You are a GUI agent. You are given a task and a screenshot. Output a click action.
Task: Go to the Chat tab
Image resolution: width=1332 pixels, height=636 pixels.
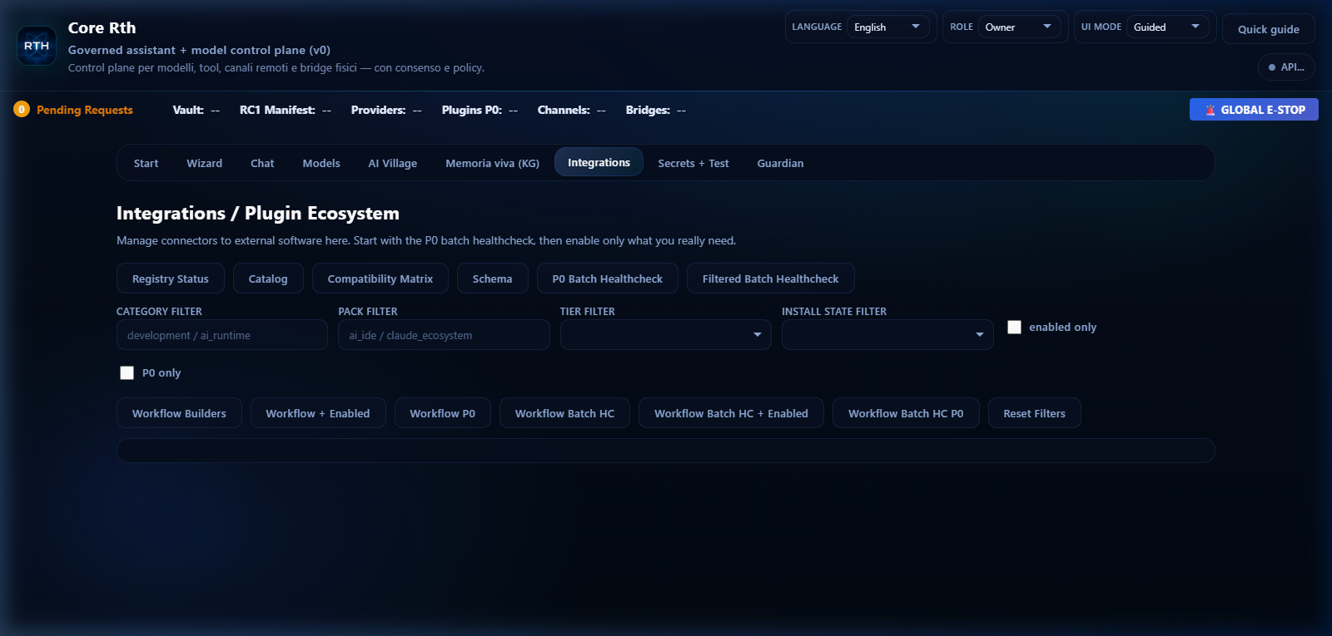[x=262, y=163]
